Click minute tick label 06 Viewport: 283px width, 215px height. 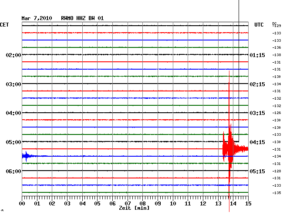(x=112, y=203)
